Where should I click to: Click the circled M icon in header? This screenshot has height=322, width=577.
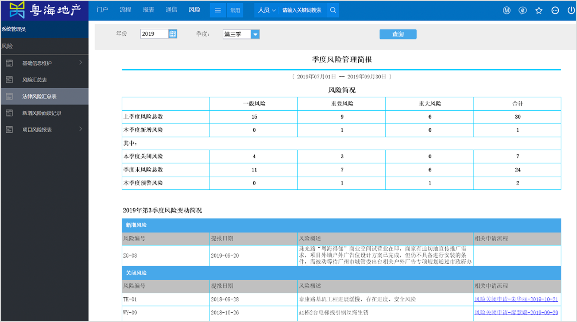(x=506, y=10)
